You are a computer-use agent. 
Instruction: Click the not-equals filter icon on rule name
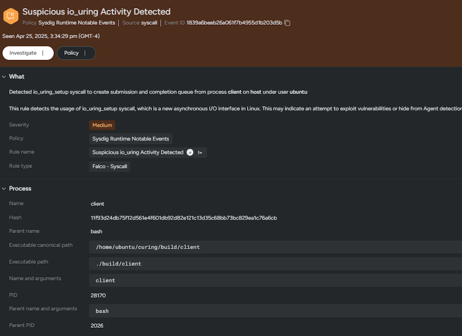tap(200, 152)
